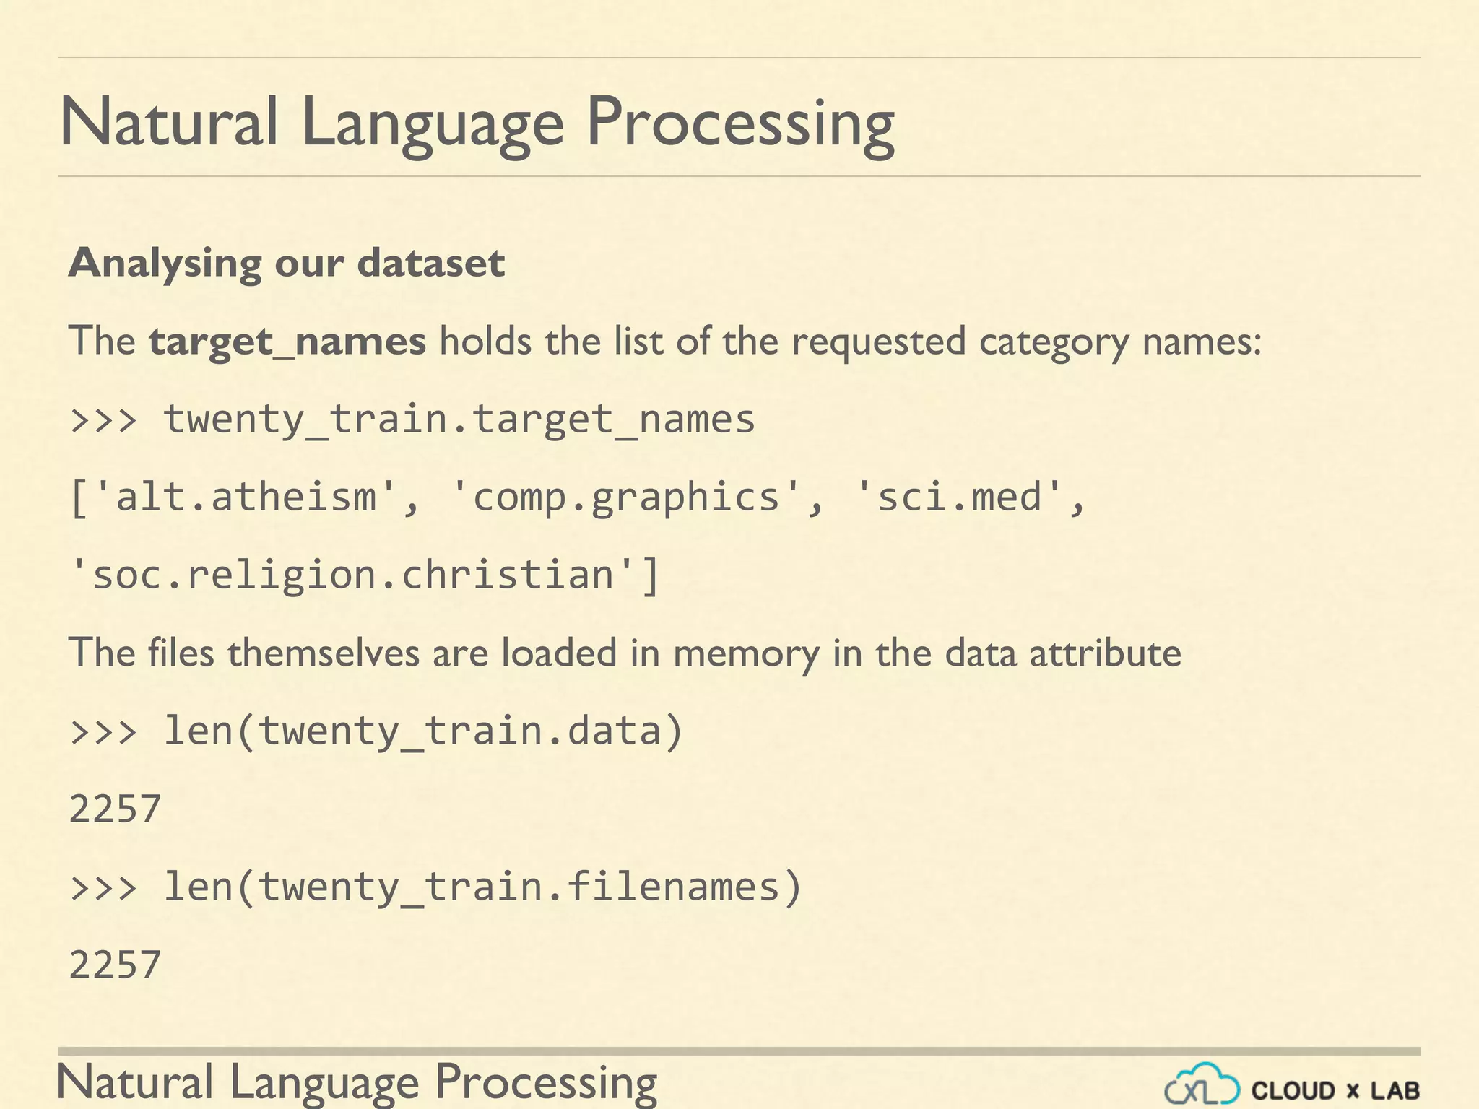Click the words 'data attribute'
The height and width of the screenshot is (1109, 1479).
(1062, 653)
